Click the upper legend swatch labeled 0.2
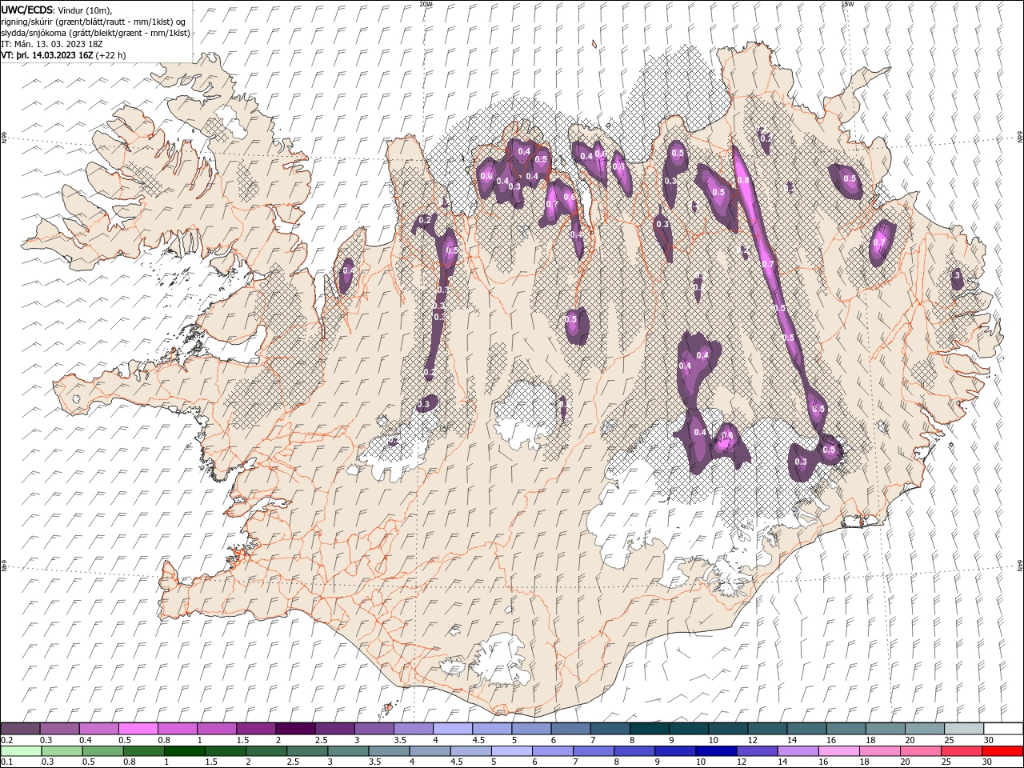The image size is (1024, 768). point(20,728)
